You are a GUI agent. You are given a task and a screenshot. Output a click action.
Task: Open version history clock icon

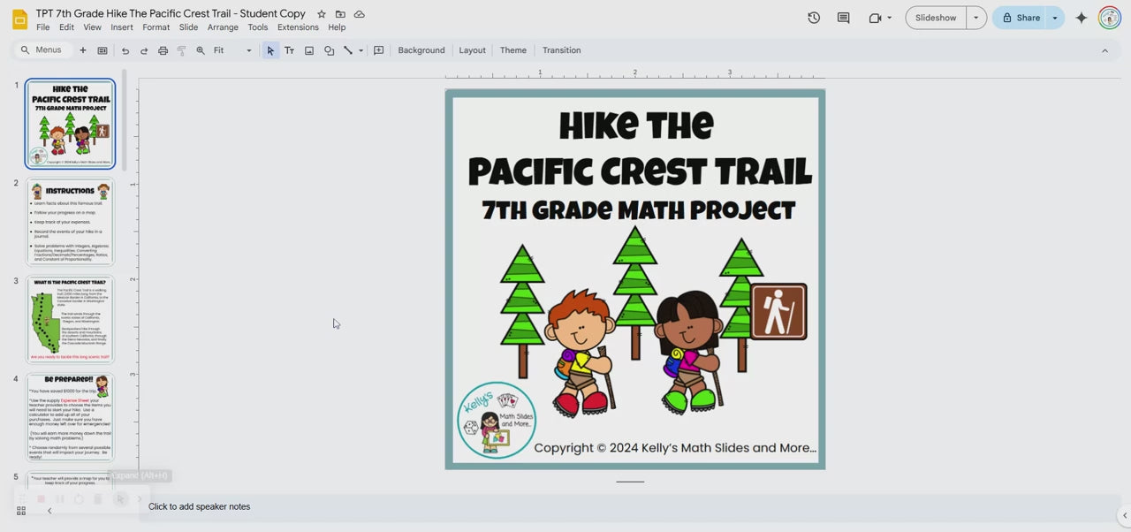(814, 18)
